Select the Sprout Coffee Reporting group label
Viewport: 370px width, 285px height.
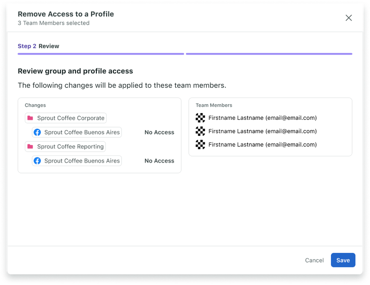pyautogui.click(x=70, y=146)
